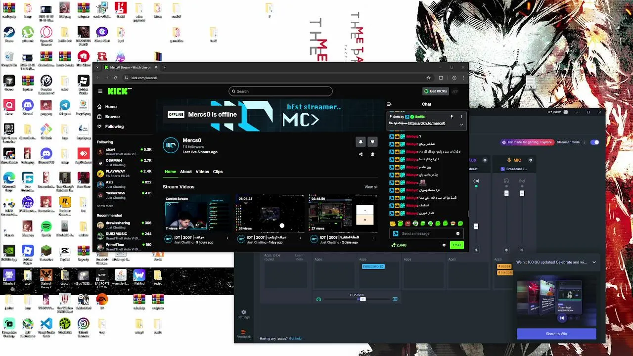The width and height of the screenshot is (633, 356).
Task: Open the browser profile icon
Action: (x=454, y=78)
